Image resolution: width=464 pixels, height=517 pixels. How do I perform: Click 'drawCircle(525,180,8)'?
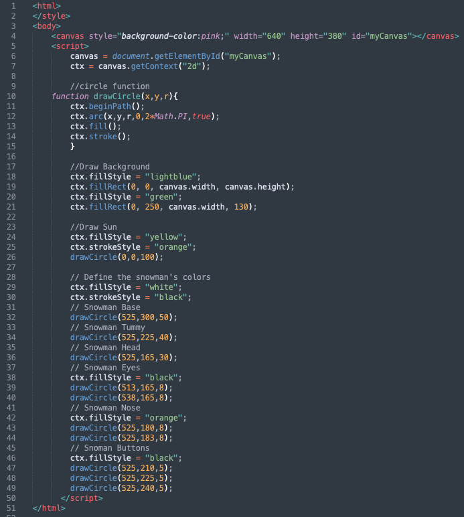(x=119, y=428)
